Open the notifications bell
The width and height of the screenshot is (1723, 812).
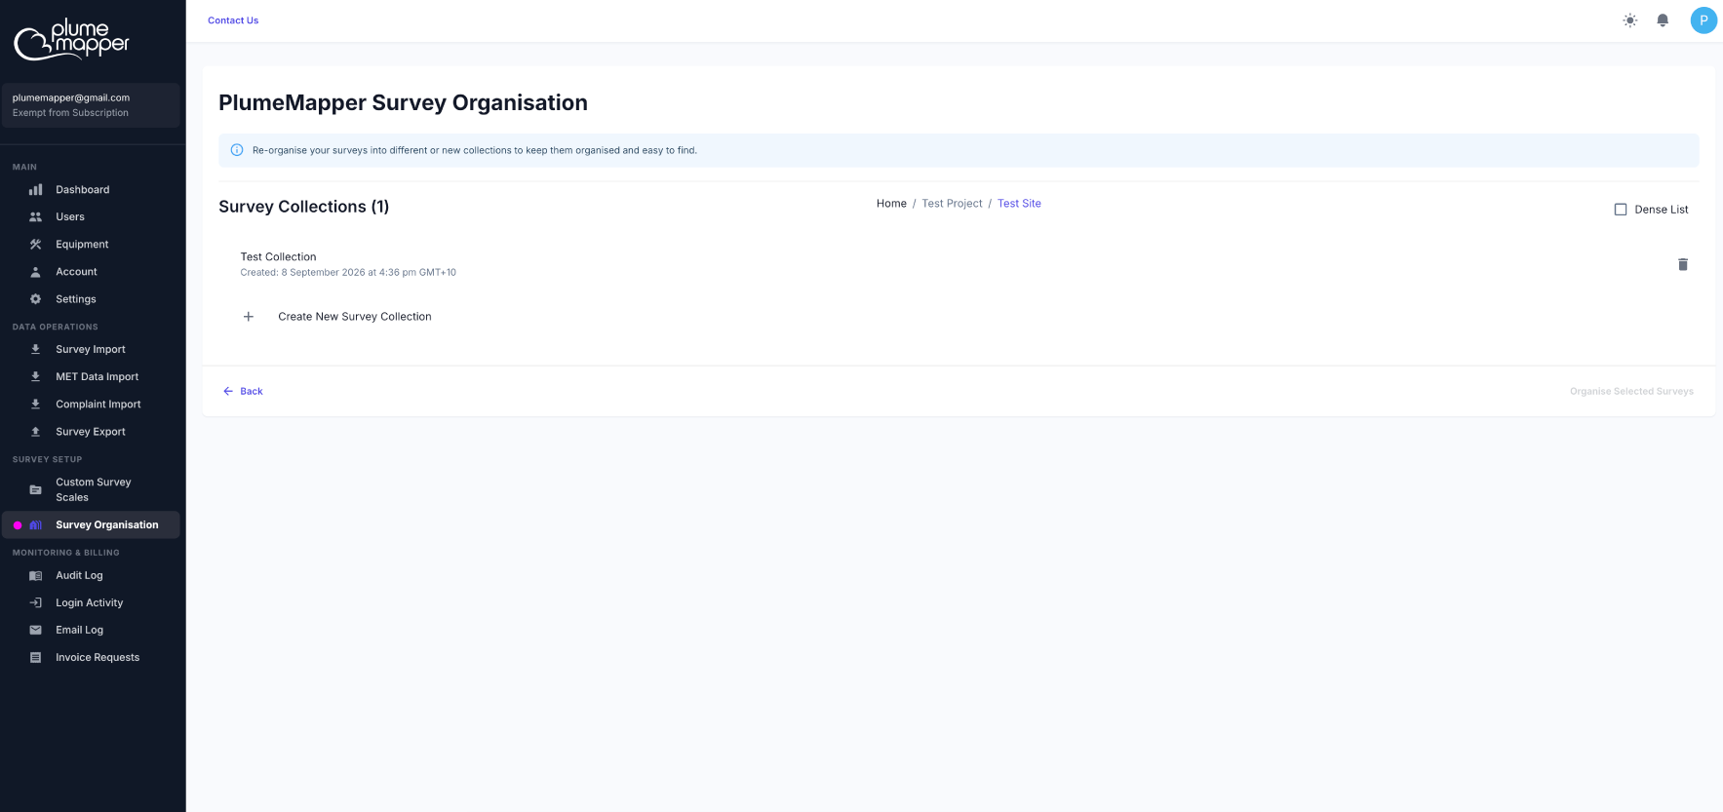tap(1663, 20)
